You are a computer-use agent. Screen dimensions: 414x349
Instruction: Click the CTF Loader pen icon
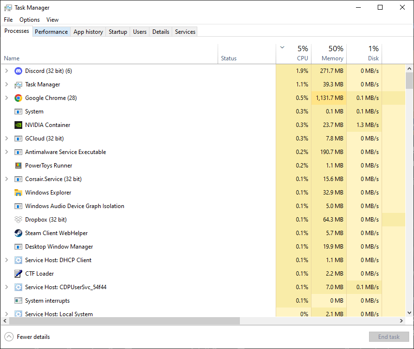coord(18,274)
